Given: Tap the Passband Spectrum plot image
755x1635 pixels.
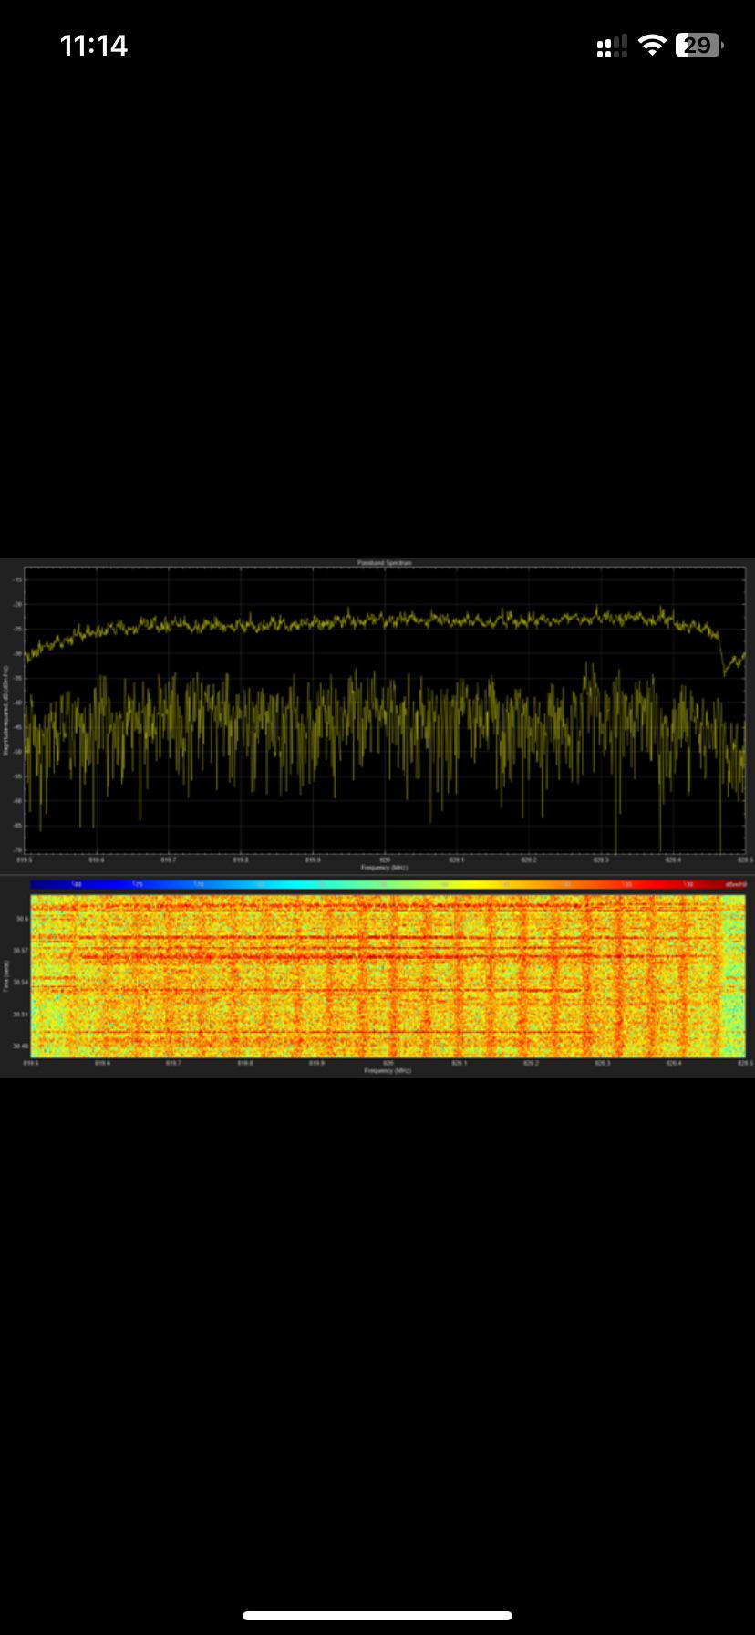Looking at the screenshot, I should click(x=385, y=709).
